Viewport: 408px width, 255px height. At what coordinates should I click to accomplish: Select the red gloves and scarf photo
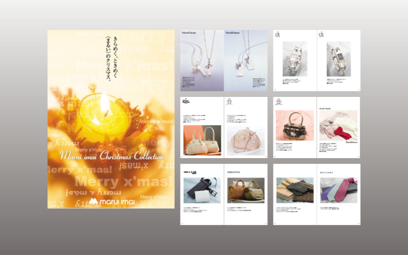[x=338, y=125]
